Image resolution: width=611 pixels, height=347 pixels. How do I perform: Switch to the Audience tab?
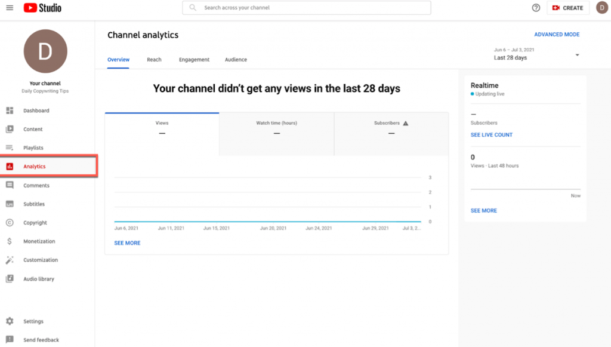click(236, 60)
